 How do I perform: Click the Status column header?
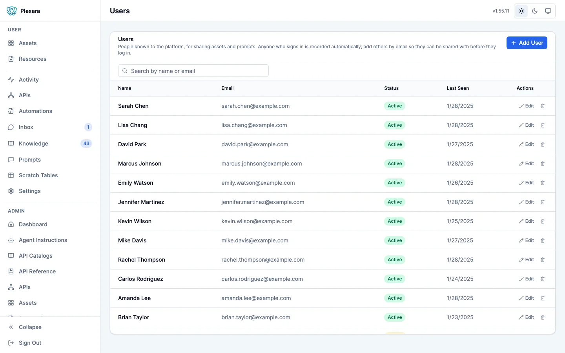tap(391, 88)
